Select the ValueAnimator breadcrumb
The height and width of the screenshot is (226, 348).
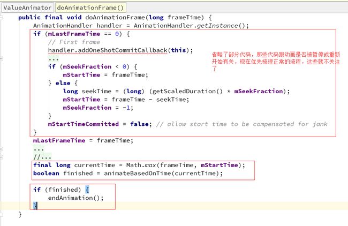tap(27, 8)
